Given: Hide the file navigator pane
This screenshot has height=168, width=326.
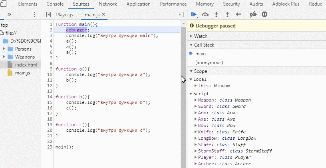Looking at the screenshot, I should coord(48,14).
